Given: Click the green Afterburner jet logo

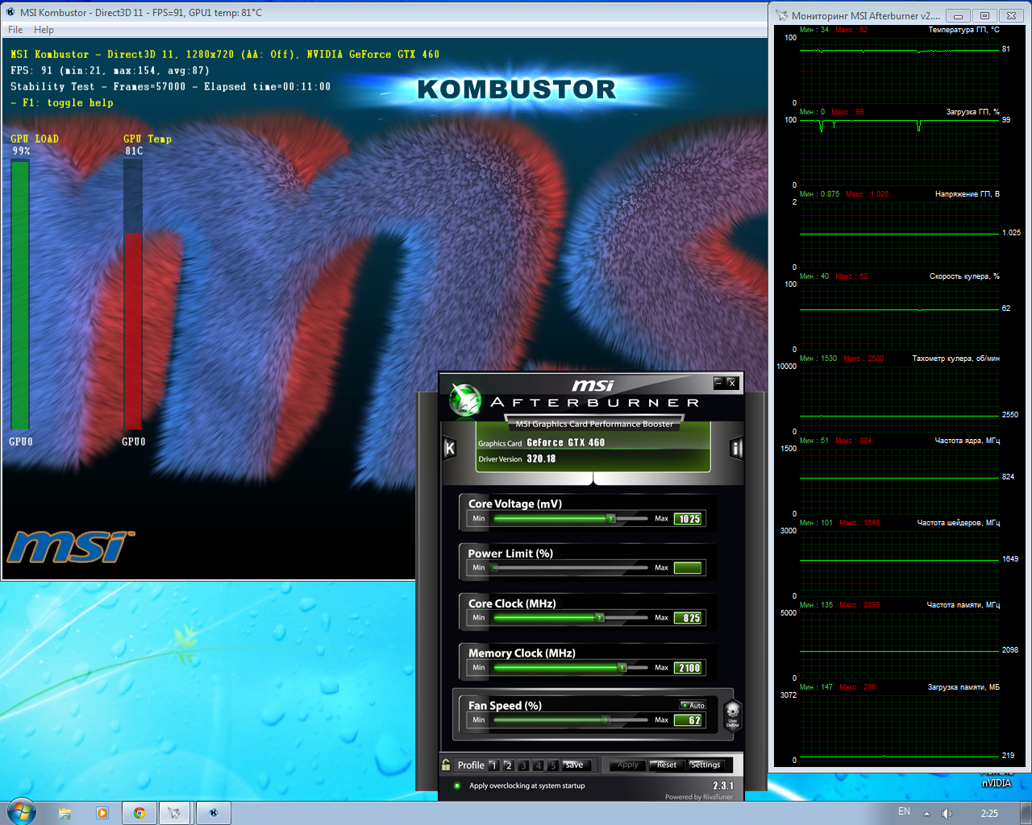Looking at the screenshot, I should coord(465,400).
